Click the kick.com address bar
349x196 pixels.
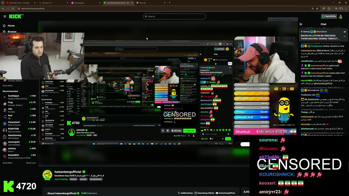164,8
